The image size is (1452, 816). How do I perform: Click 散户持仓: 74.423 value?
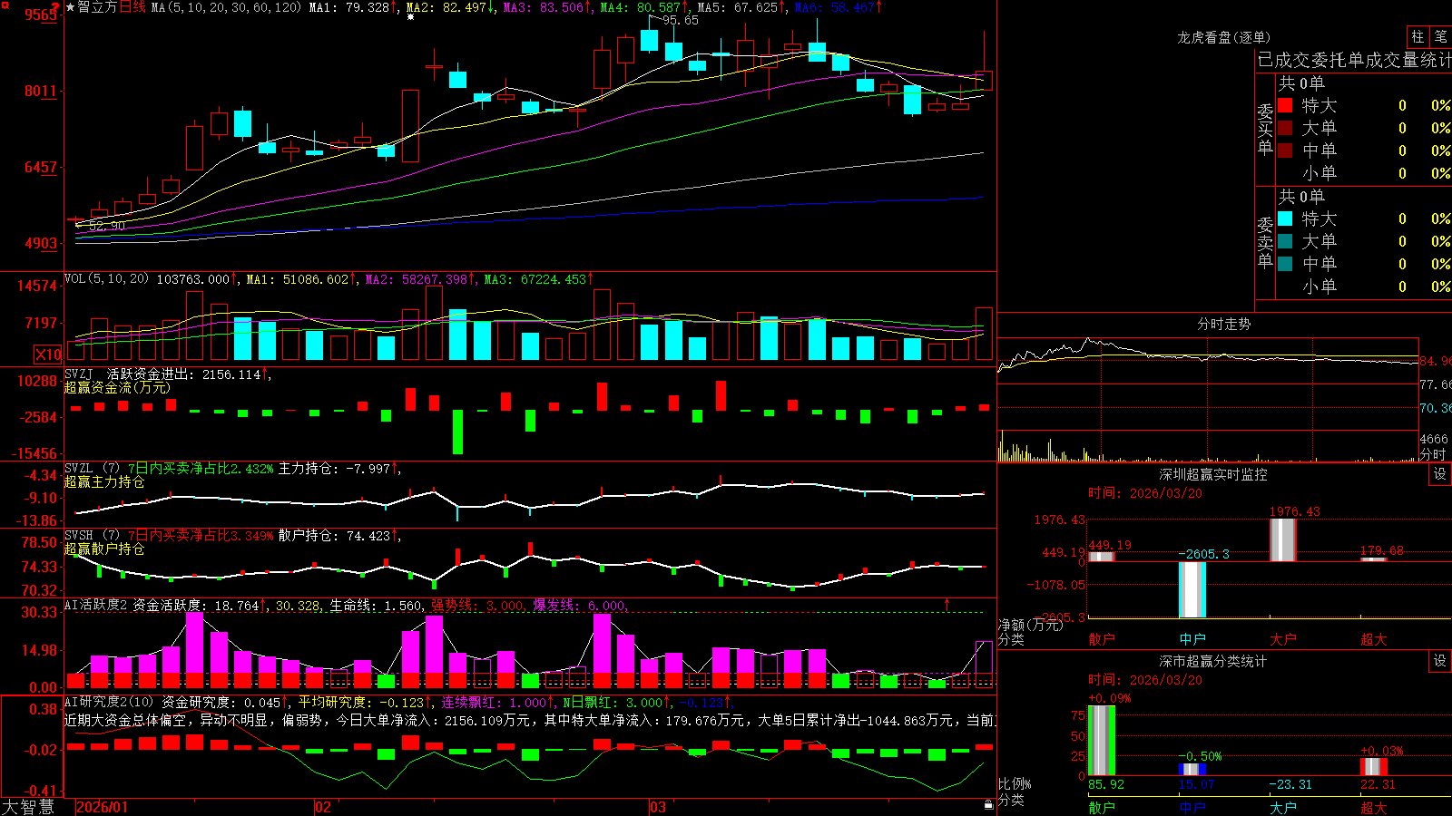point(334,536)
